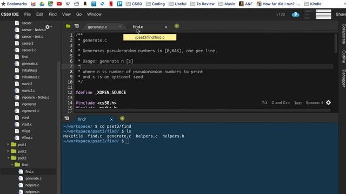This screenshot has width=346, height=194.
Task: Open the Debugger side panel
Action: click(x=344, y=78)
